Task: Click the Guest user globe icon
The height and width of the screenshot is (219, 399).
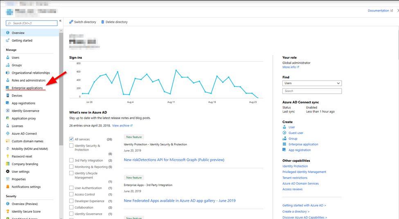Action: pos(284,133)
